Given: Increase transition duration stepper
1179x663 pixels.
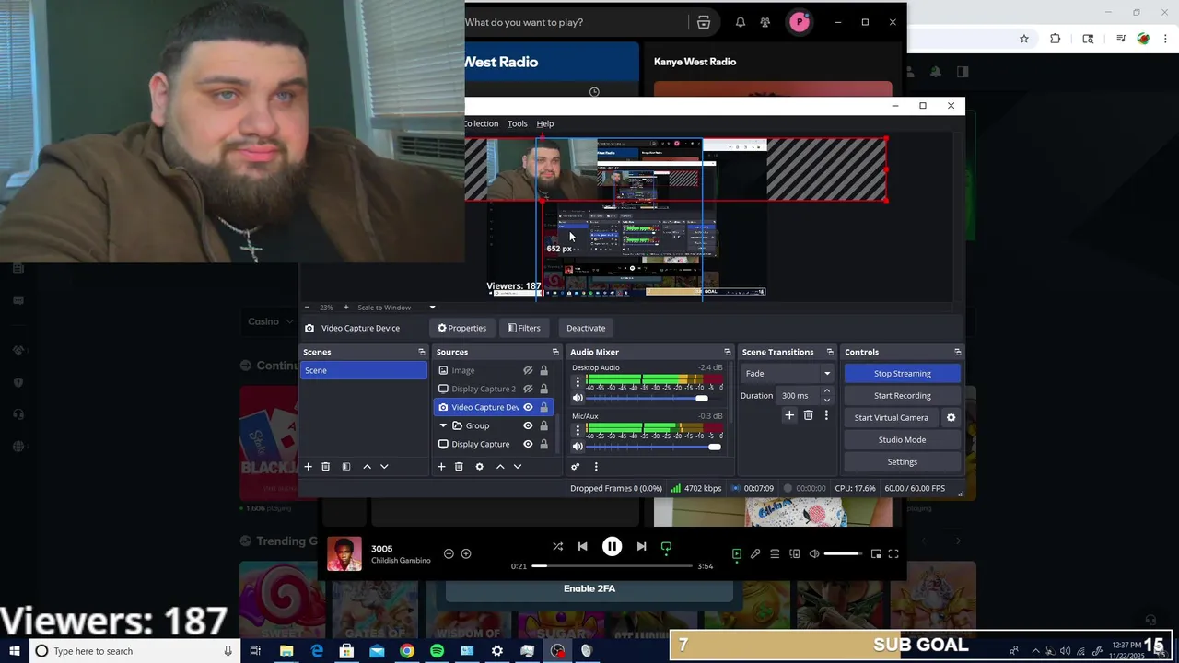Looking at the screenshot, I should click(x=826, y=391).
